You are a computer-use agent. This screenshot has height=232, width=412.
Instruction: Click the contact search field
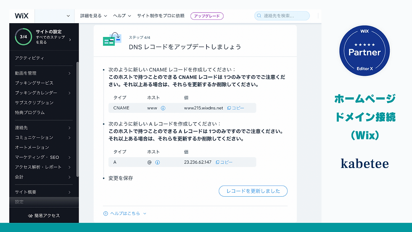tap(282, 16)
